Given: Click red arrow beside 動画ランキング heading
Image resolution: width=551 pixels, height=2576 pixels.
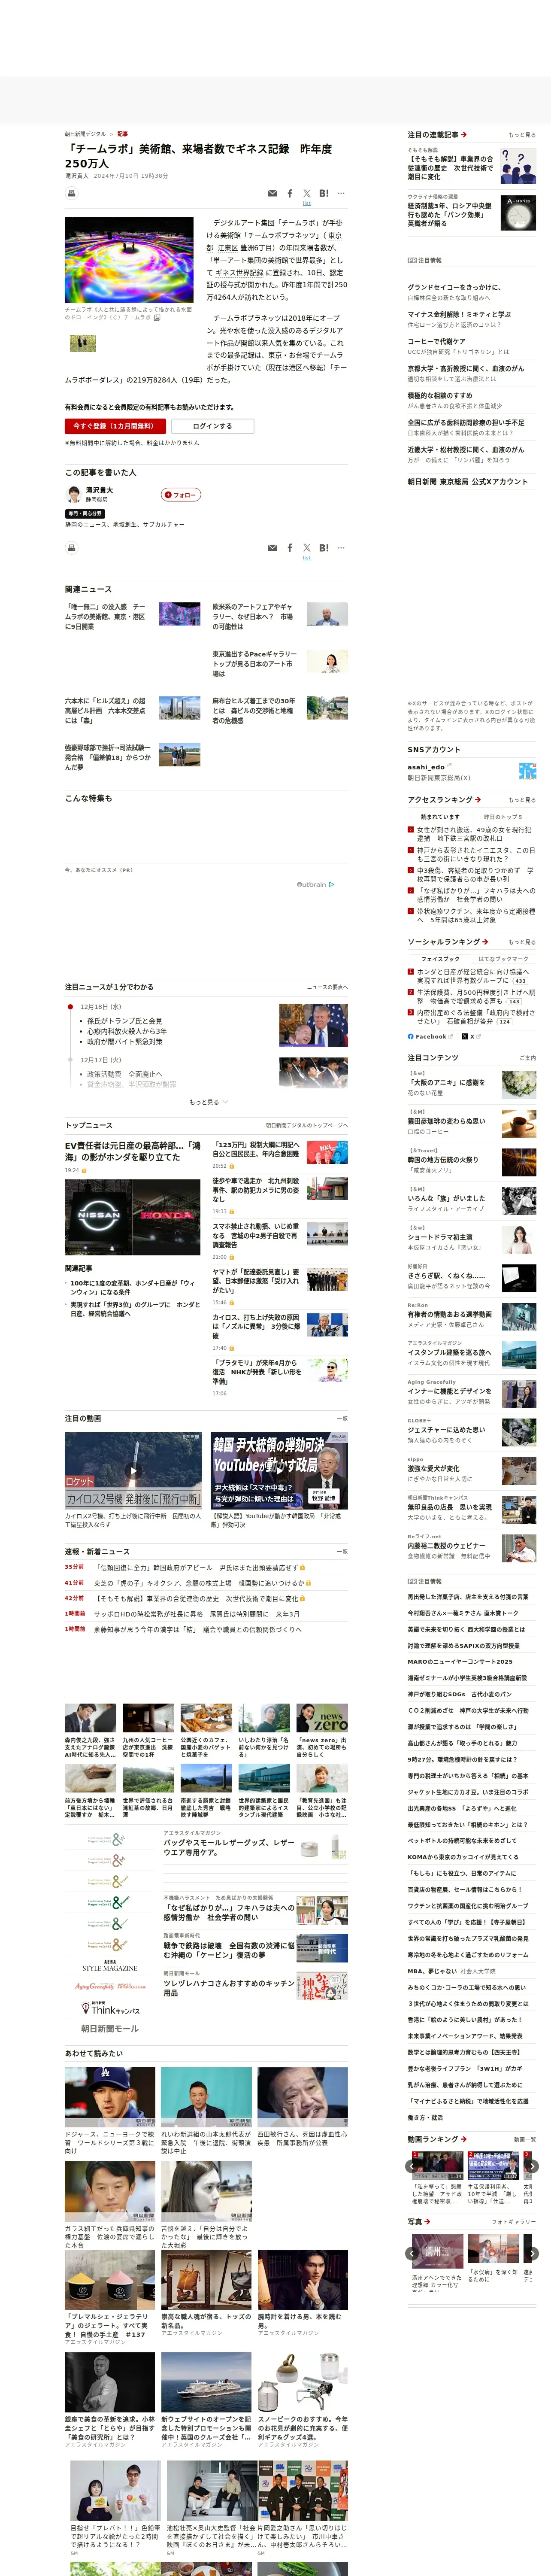Looking at the screenshot, I should click(x=464, y=2138).
